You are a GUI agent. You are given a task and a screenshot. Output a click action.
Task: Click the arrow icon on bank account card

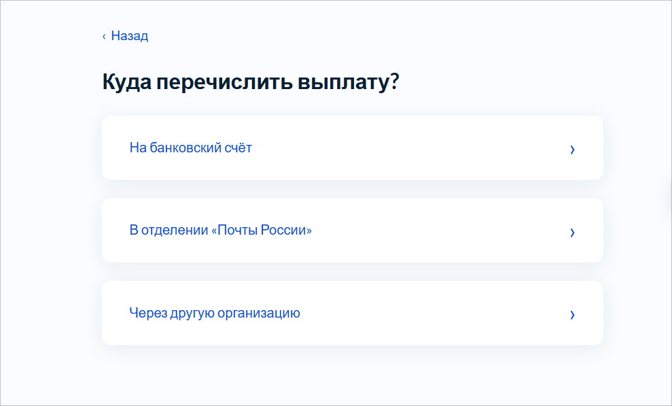pyautogui.click(x=572, y=149)
